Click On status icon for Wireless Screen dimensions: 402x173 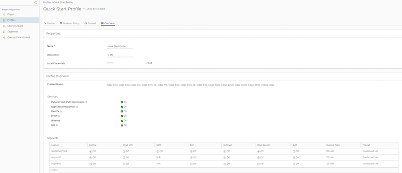point(122,121)
